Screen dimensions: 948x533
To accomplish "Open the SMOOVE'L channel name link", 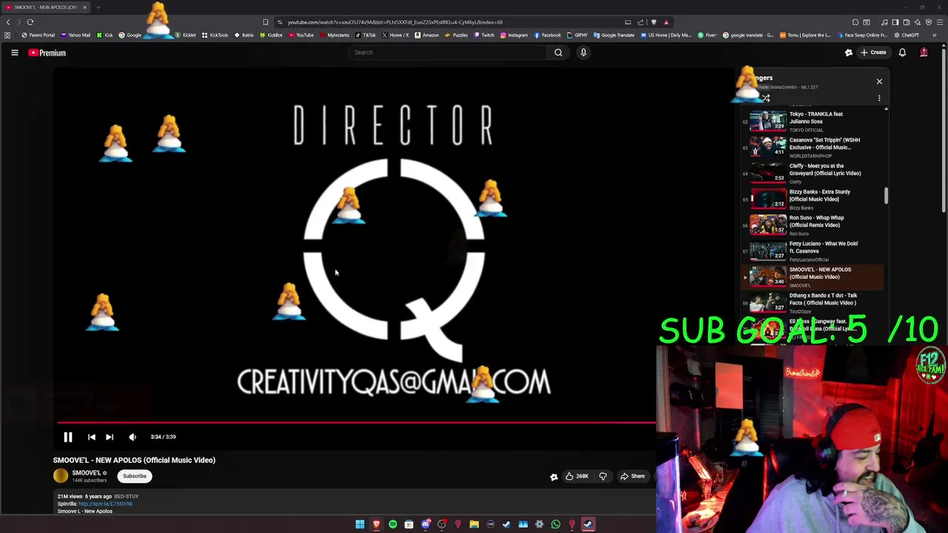I will pyautogui.click(x=86, y=473).
